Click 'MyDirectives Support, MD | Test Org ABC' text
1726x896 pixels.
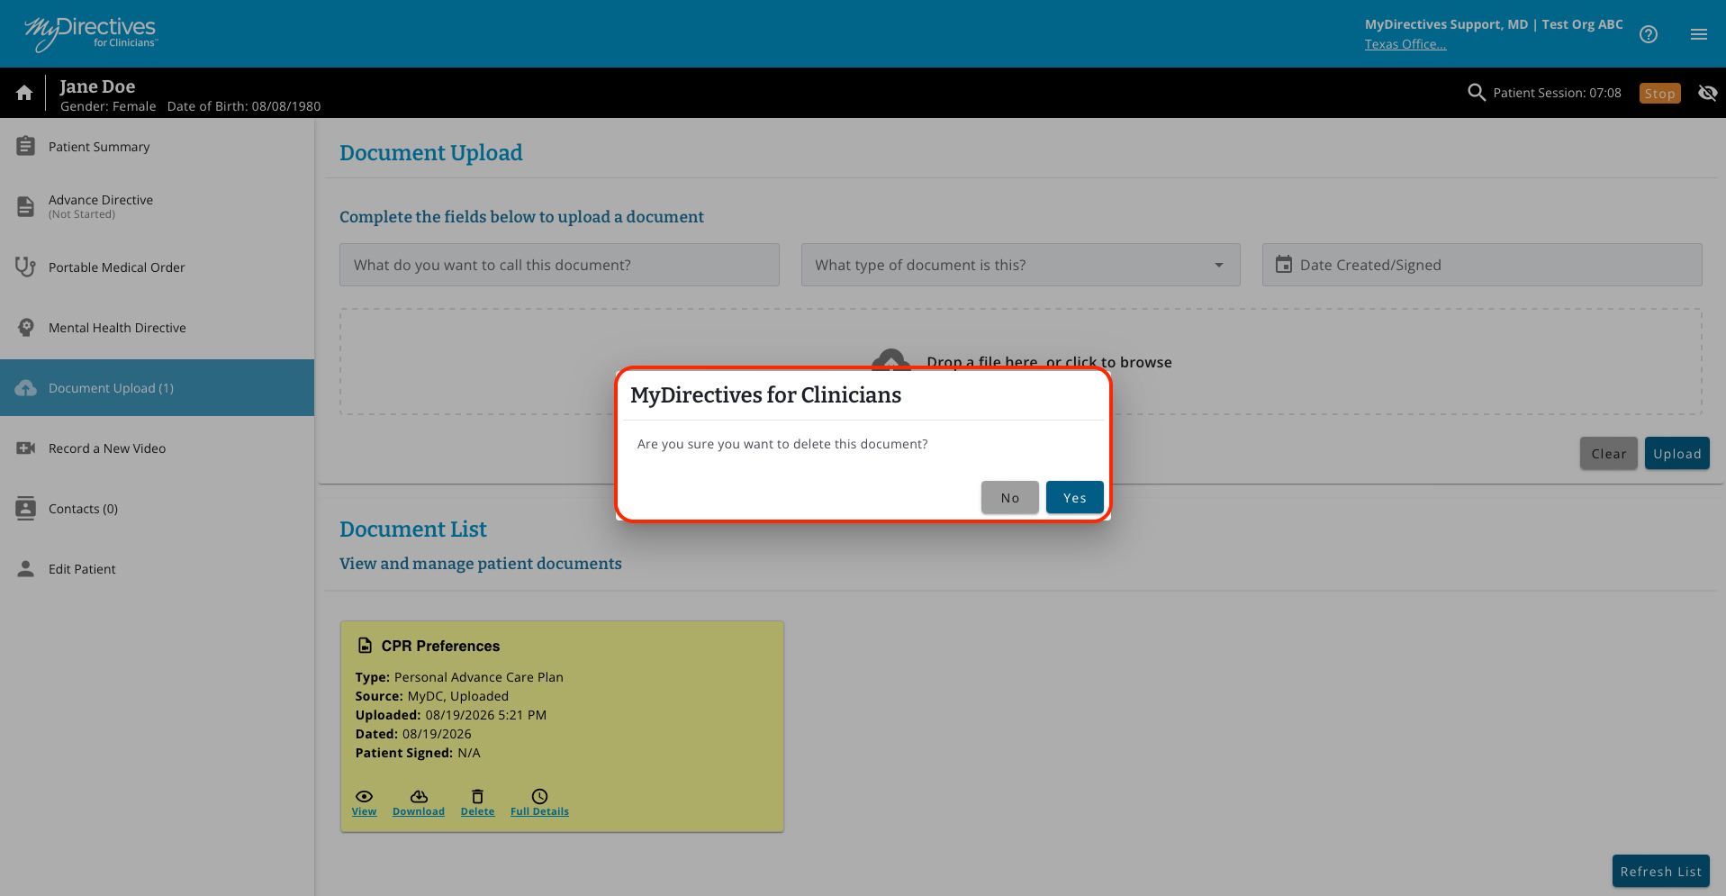click(x=1494, y=24)
